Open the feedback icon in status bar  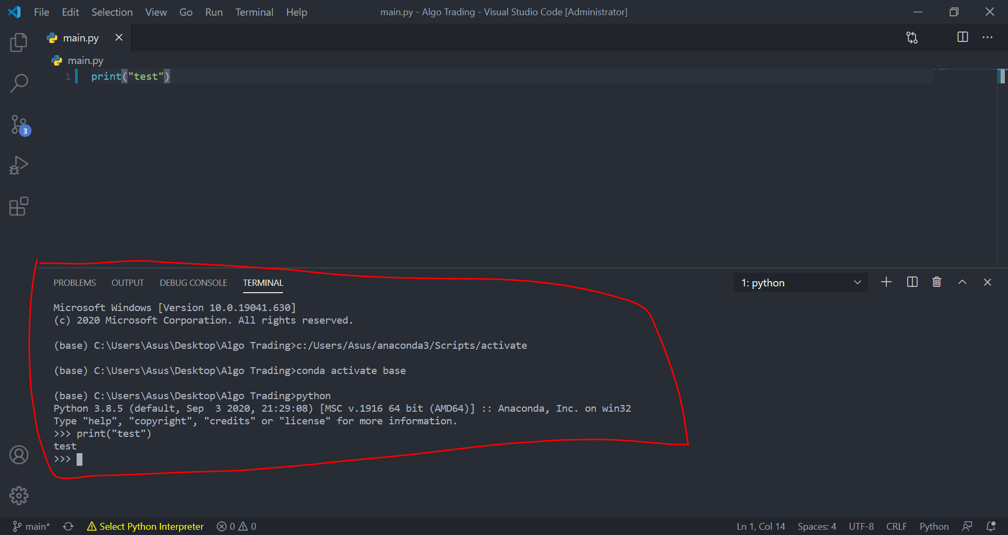coord(967,526)
